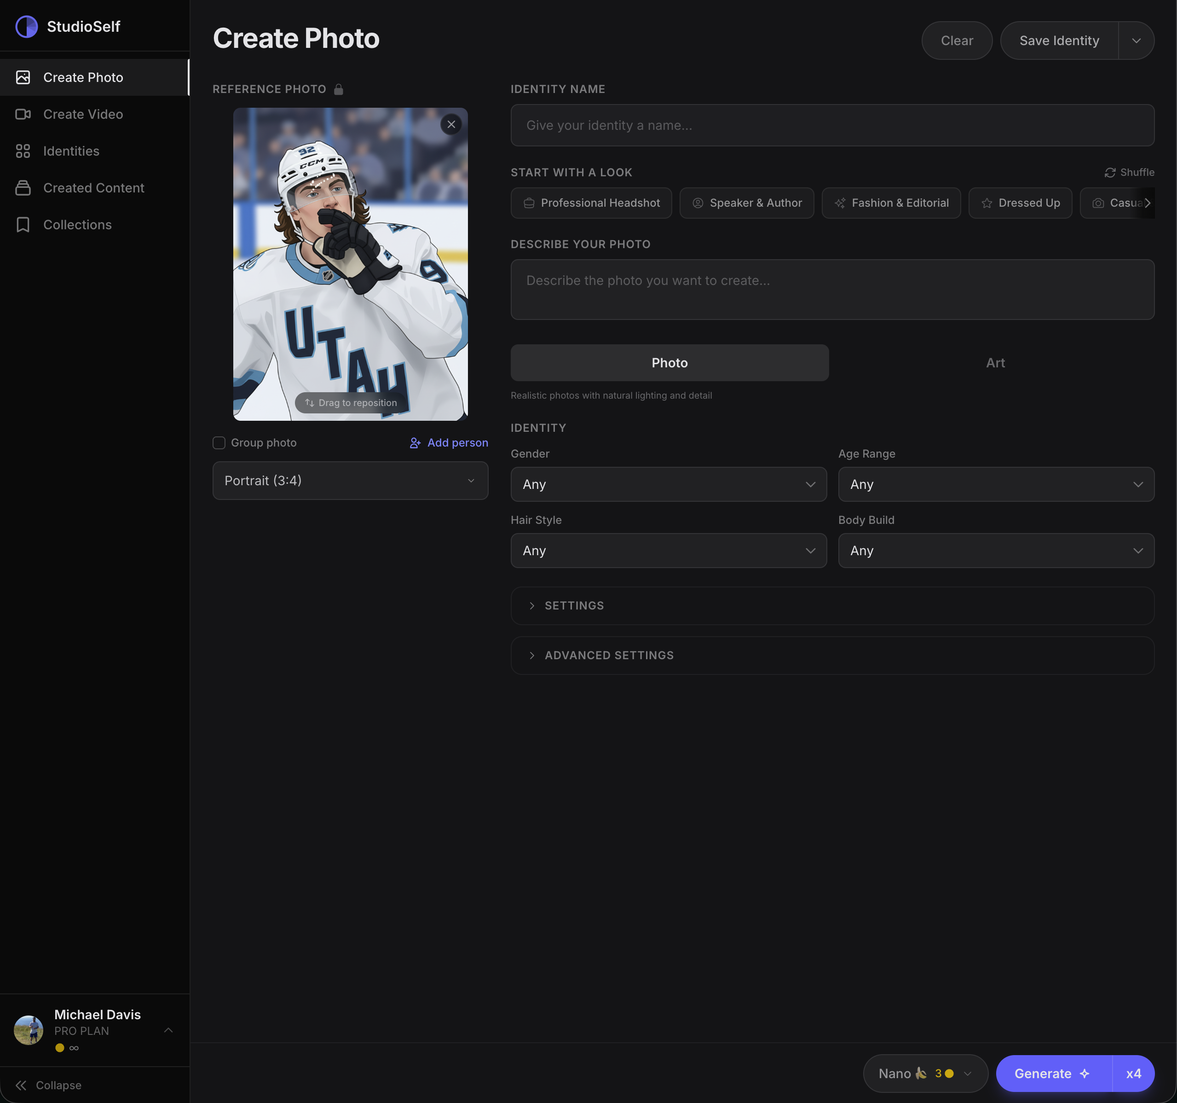Click the StudioSelf logo icon

click(x=26, y=27)
